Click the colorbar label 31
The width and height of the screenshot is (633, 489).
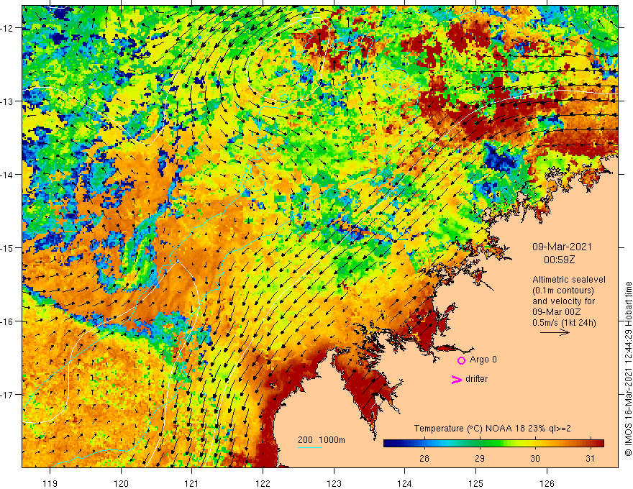pos(591,458)
